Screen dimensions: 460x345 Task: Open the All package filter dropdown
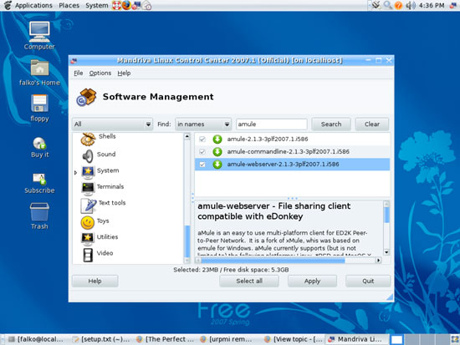113,124
